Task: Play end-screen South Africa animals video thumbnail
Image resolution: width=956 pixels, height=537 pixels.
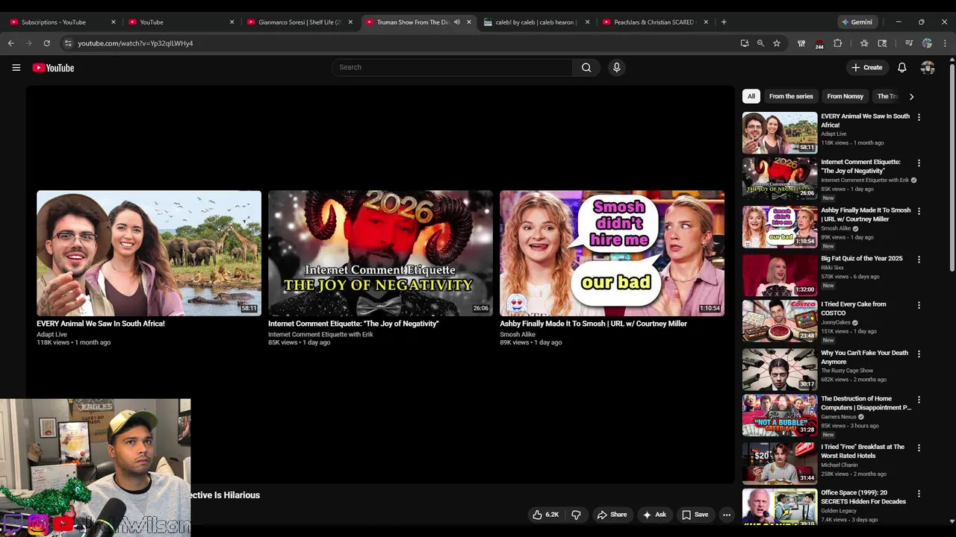Action: 149,254
